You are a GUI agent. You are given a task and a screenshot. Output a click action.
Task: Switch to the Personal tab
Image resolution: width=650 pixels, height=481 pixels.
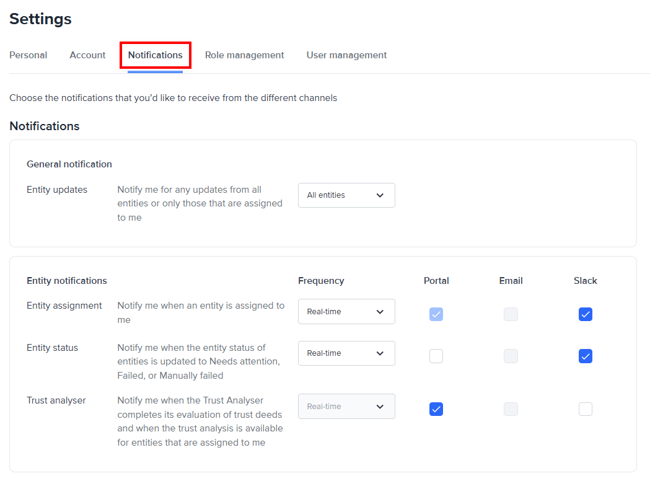point(28,55)
